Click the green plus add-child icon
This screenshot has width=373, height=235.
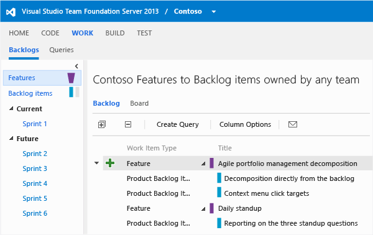click(x=110, y=163)
